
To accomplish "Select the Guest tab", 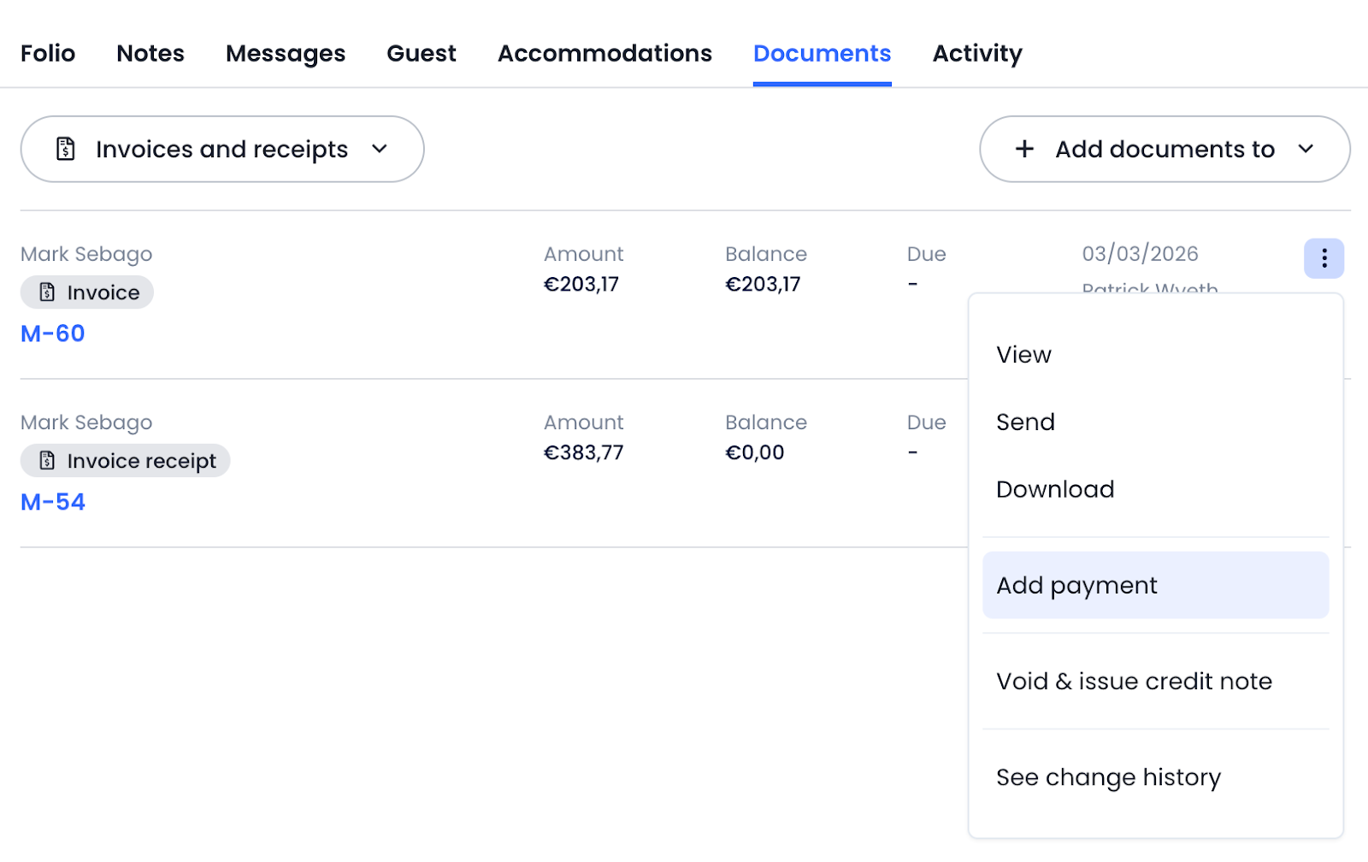I will click(422, 53).
